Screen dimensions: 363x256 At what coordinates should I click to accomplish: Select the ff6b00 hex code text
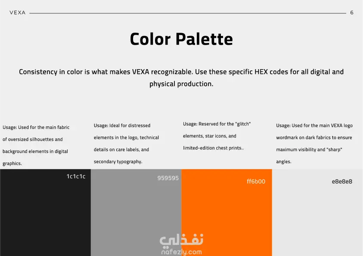coord(256,181)
